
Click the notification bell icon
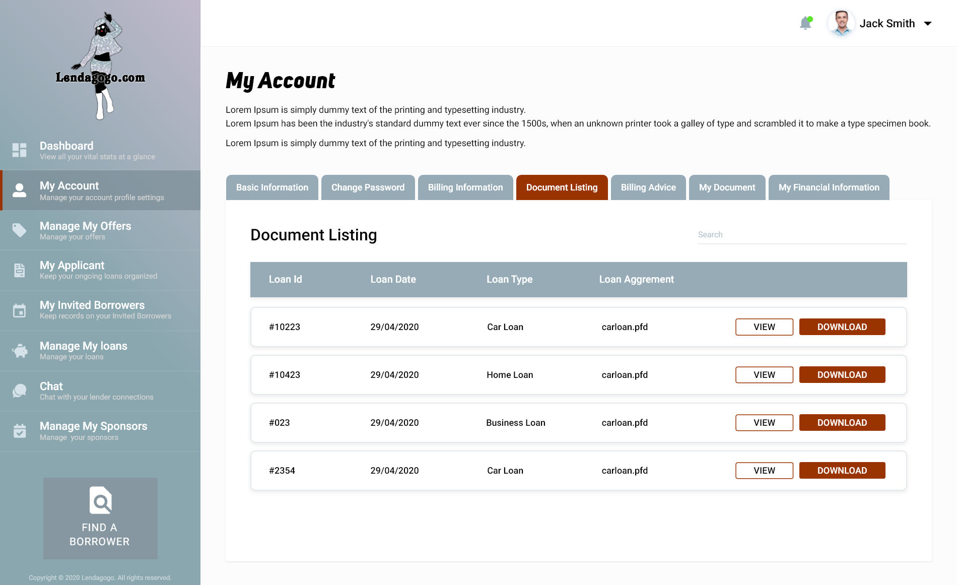click(805, 23)
